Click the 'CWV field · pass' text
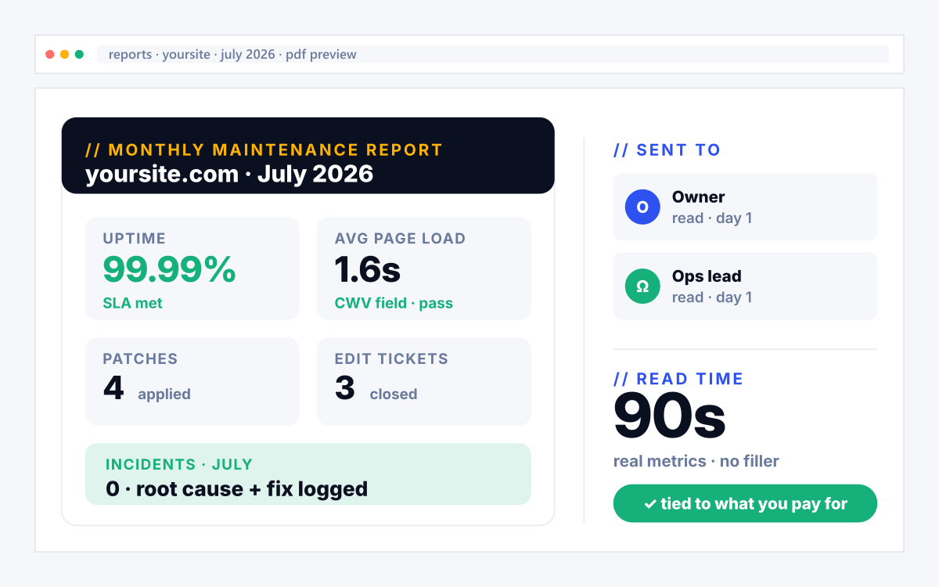This screenshot has width=939, height=587. click(394, 303)
